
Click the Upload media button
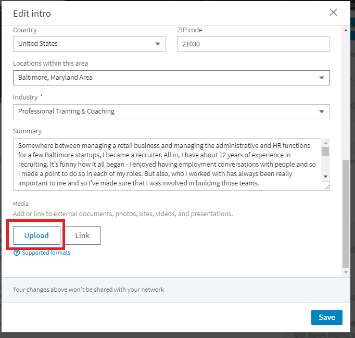click(x=36, y=235)
